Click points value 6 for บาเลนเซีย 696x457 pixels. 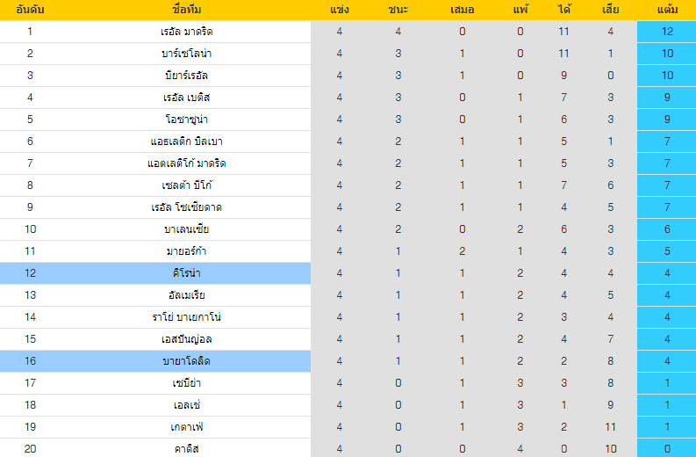(x=667, y=229)
